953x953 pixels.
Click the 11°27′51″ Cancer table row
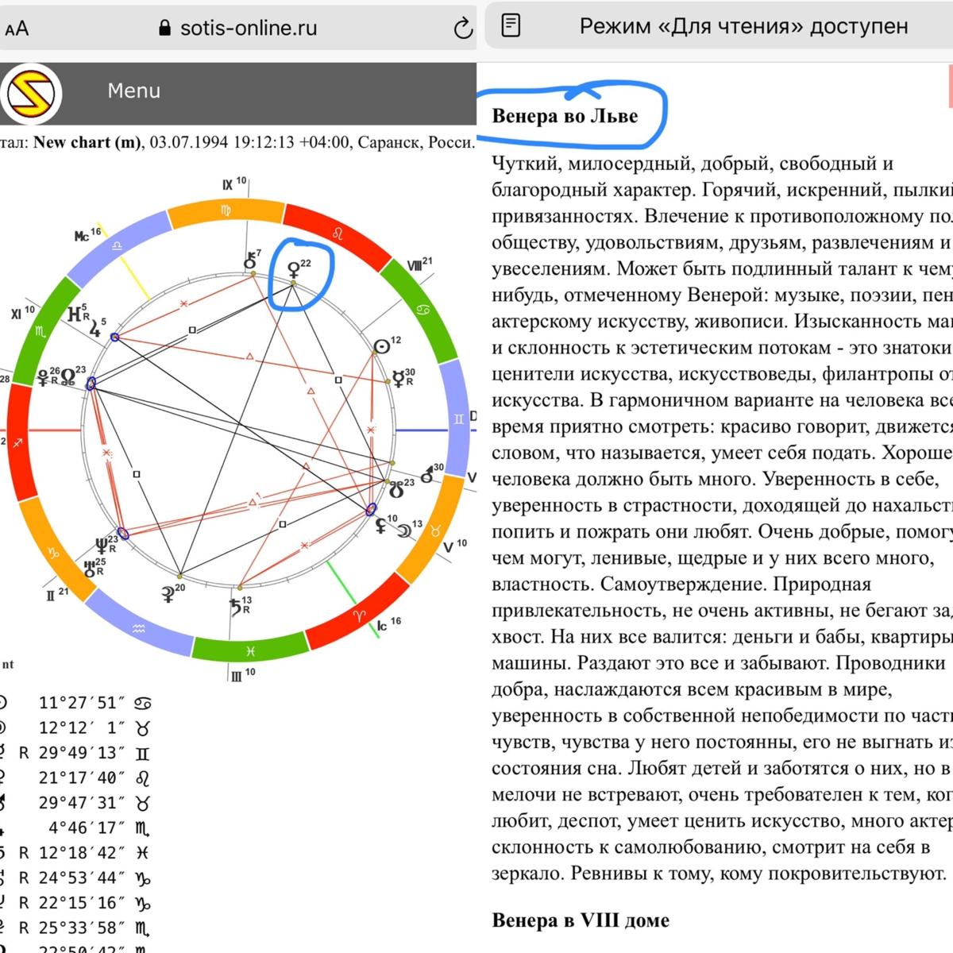coord(75,703)
